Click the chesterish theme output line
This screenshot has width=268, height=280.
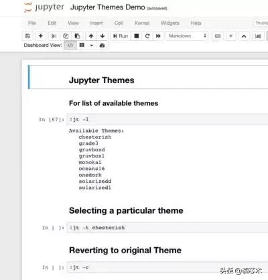click(95, 137)
